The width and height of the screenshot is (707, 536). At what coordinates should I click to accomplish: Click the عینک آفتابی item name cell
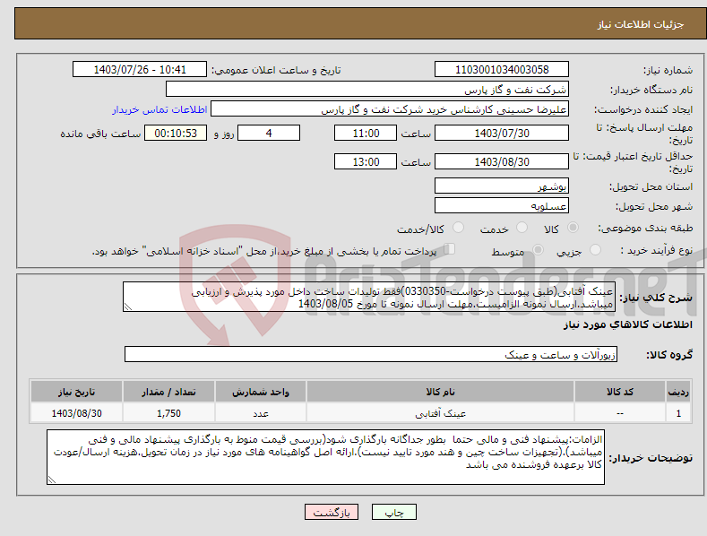(x=440, y=413)
